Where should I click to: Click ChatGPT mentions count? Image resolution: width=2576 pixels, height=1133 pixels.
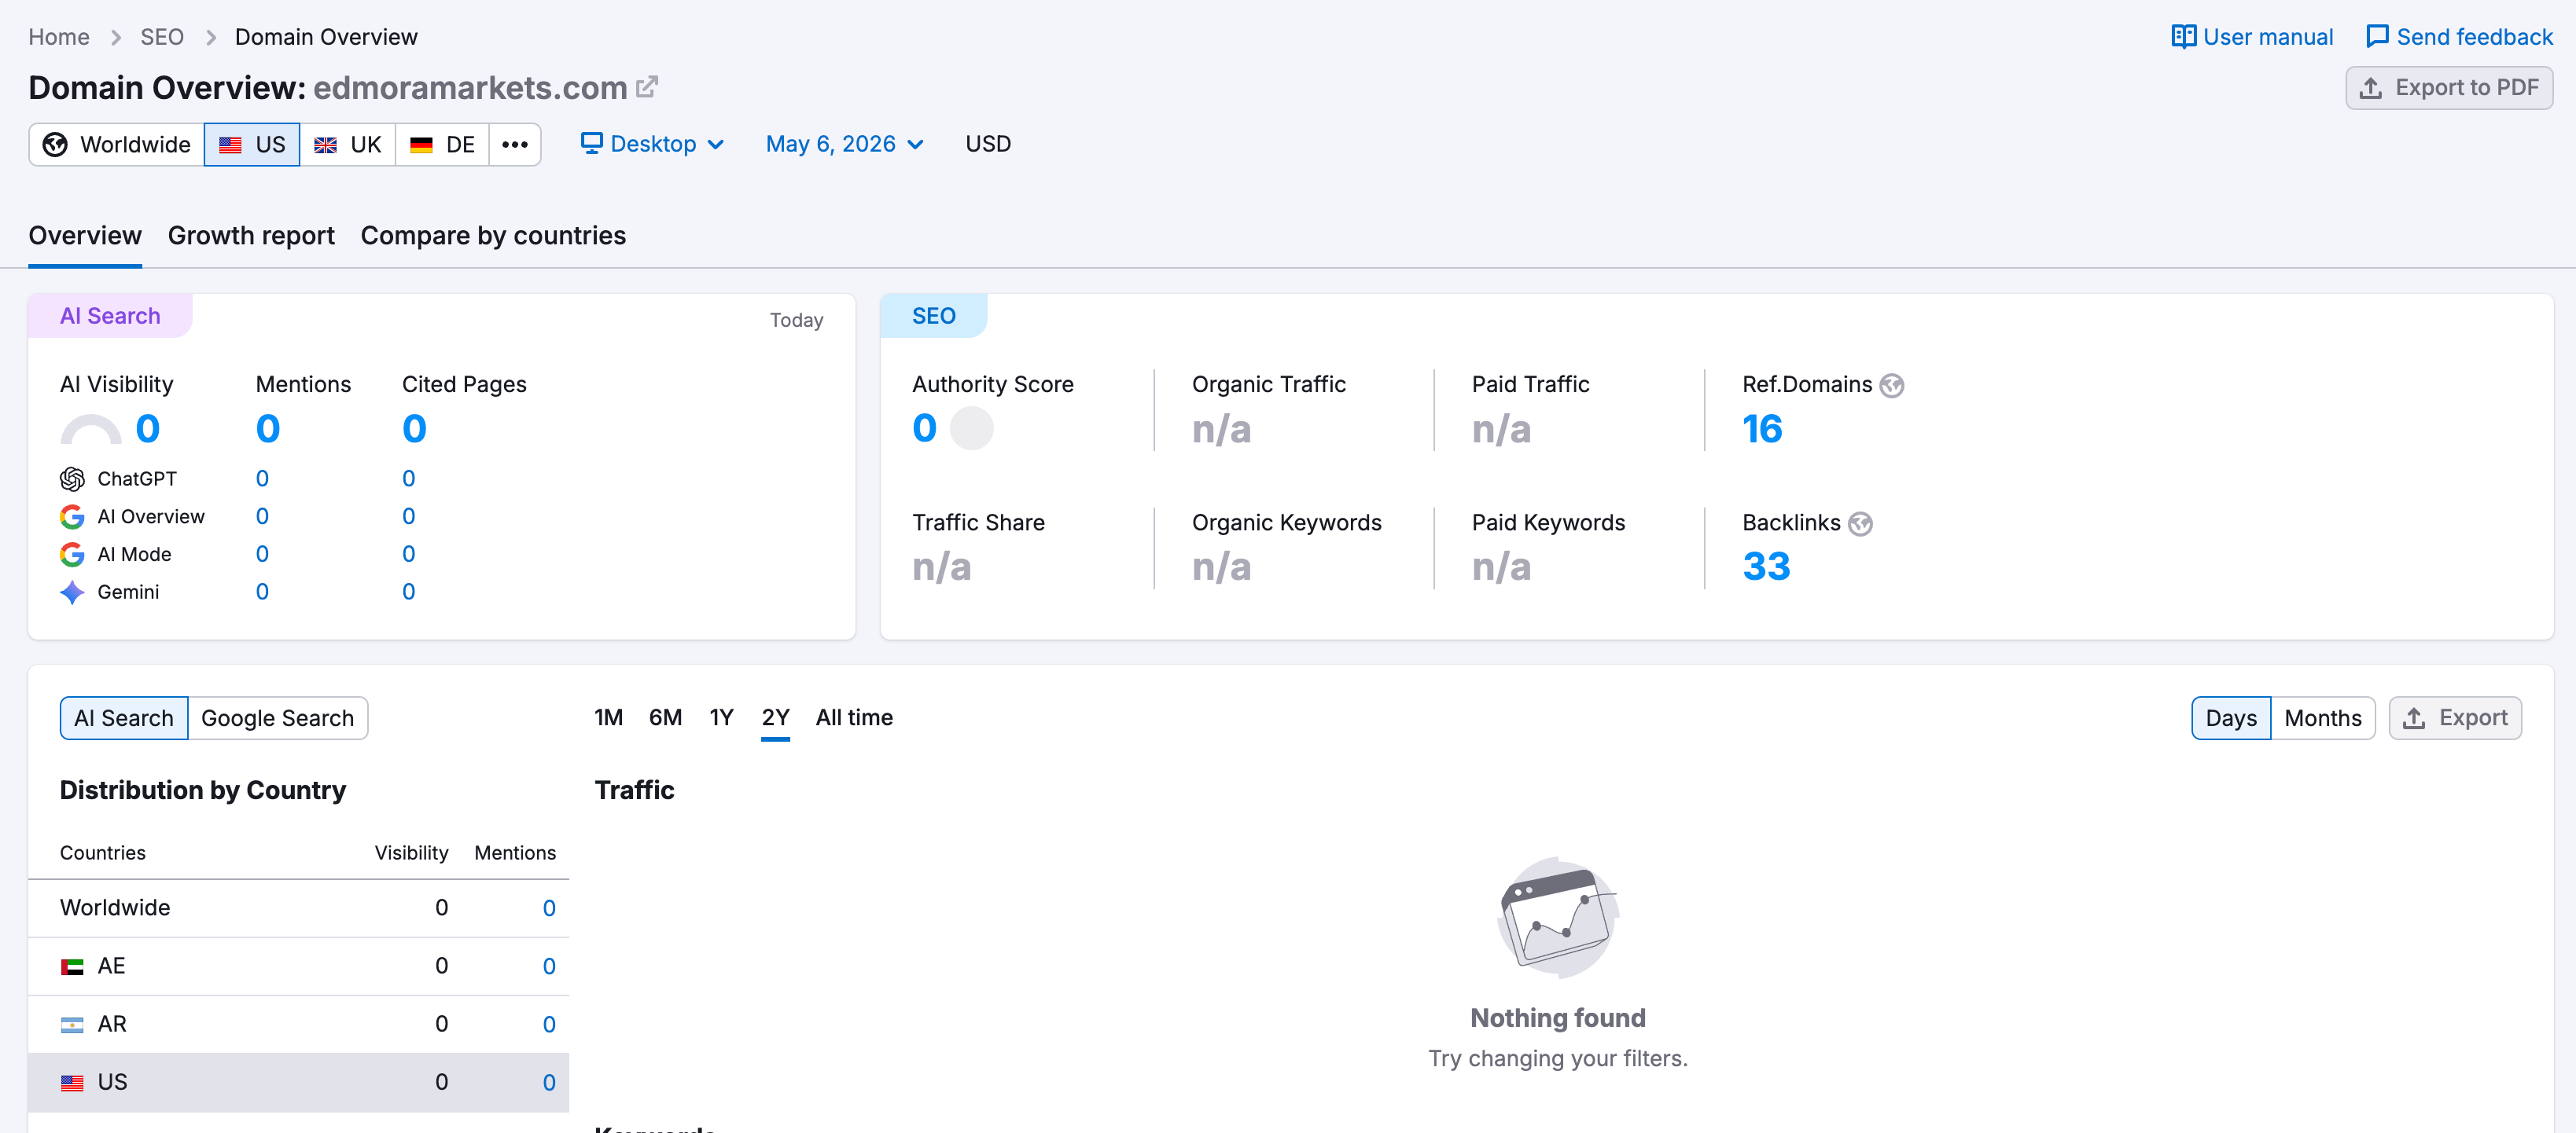[x=262, y=479]
